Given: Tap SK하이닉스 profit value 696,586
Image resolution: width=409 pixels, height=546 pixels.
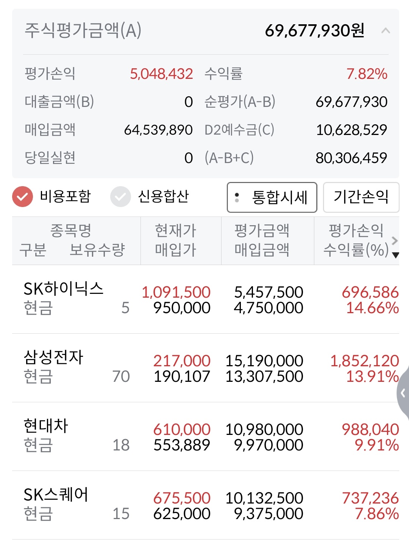Looking at the screenshot, I should pos(370,292).
